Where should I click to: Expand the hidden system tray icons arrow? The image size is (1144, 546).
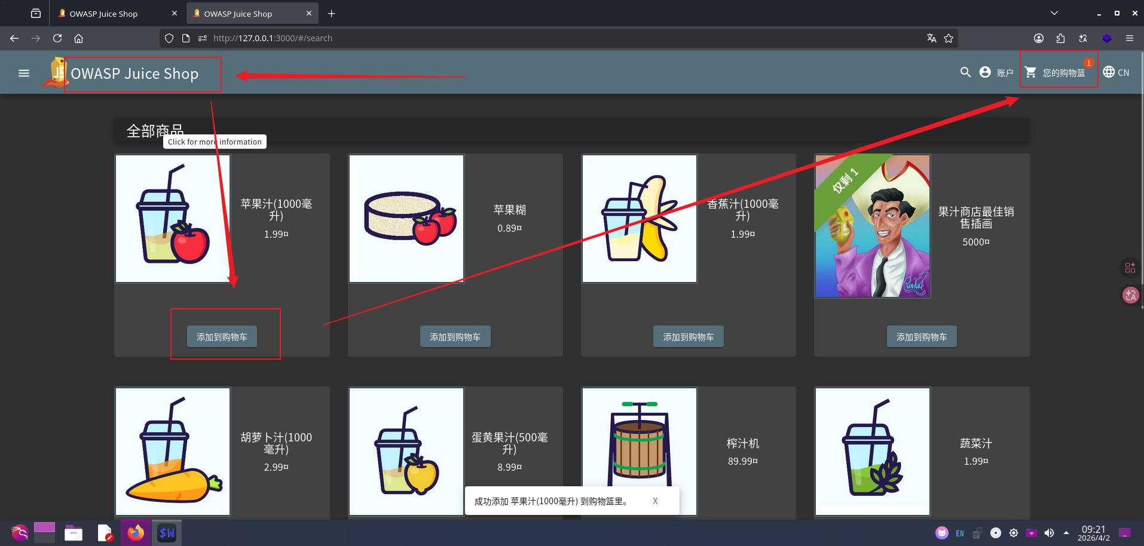[1066, 533]
